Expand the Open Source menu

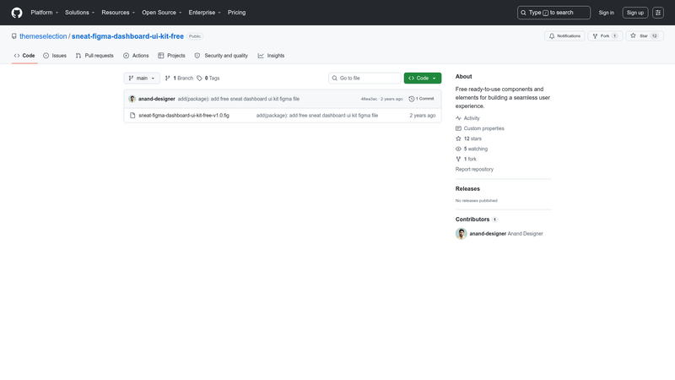pyautogui.click(x=162, y=13)
